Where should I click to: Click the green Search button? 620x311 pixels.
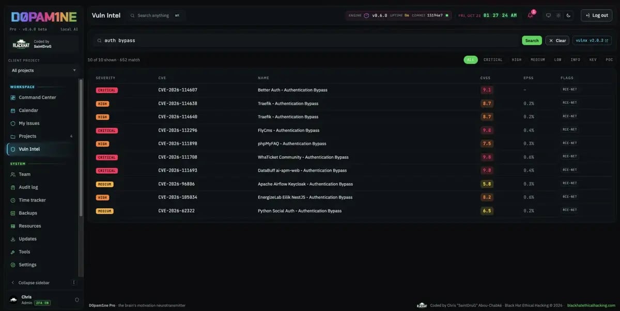pos(532,40)
